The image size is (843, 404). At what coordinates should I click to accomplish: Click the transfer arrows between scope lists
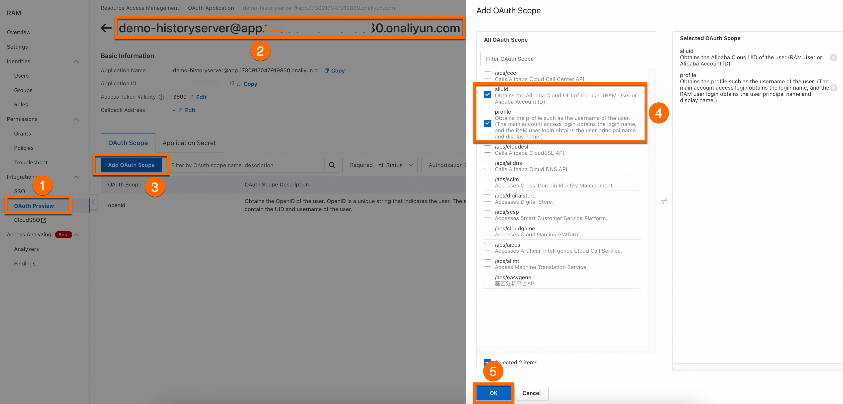[664, 201]
